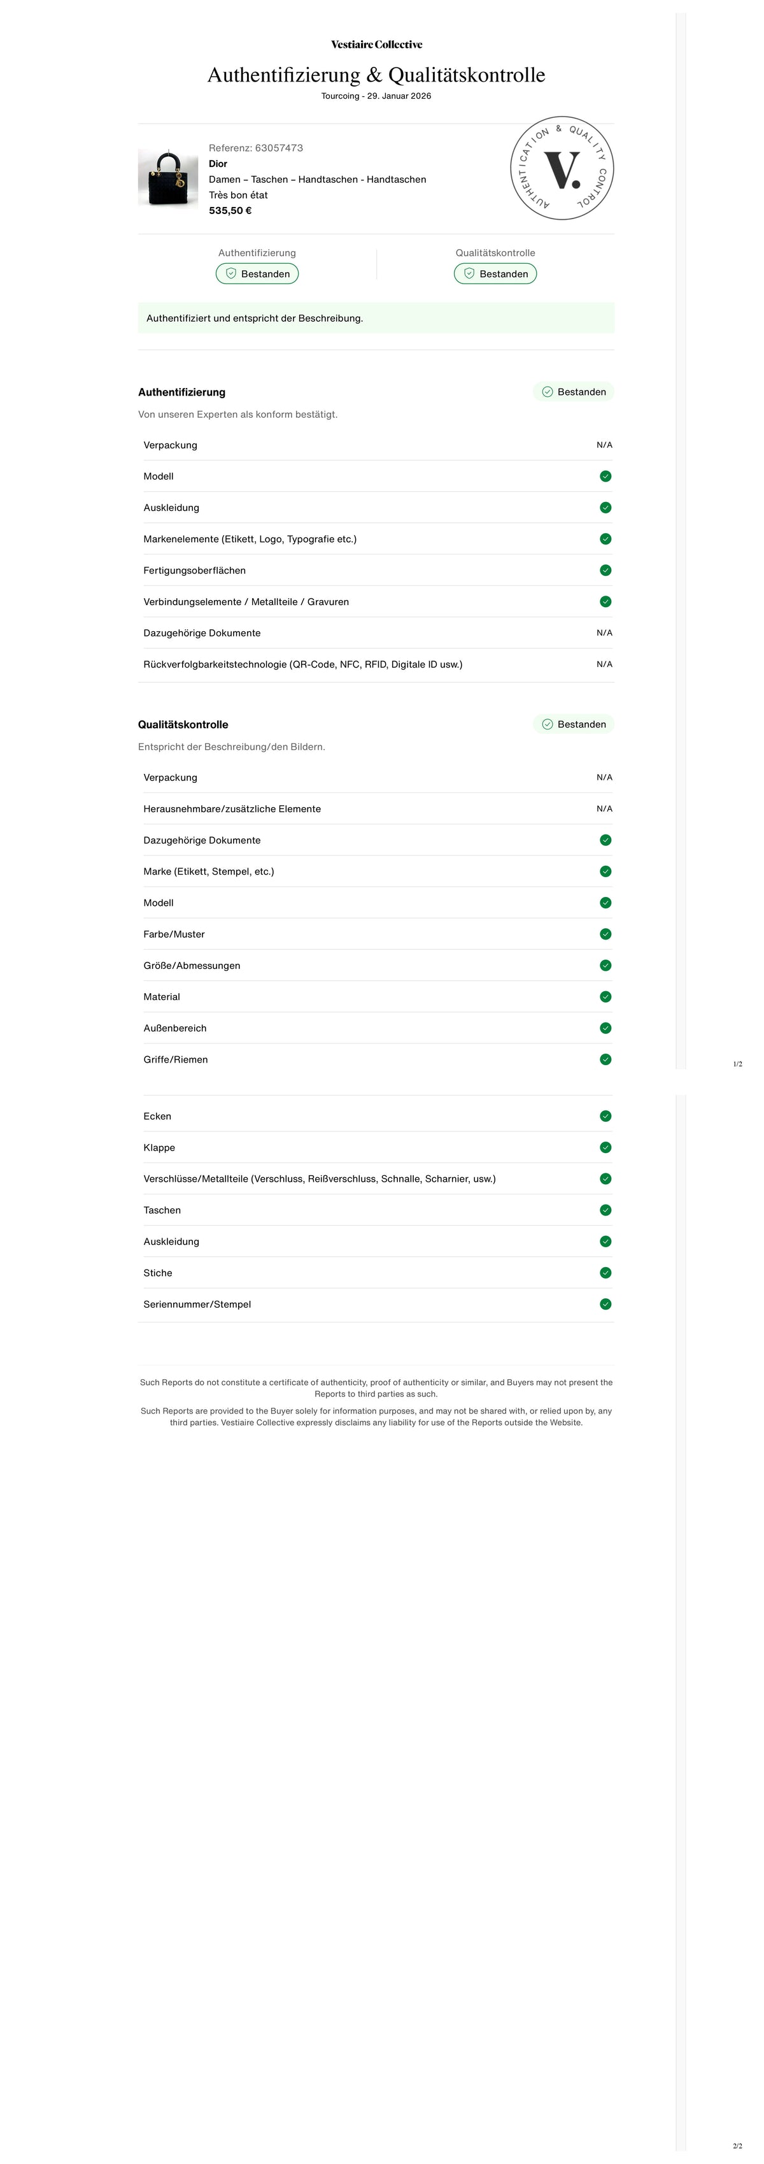
Task: Click the green banner 'Authentifiziert und entspricht der Beschreibung'
Action: tap(376, 319)
